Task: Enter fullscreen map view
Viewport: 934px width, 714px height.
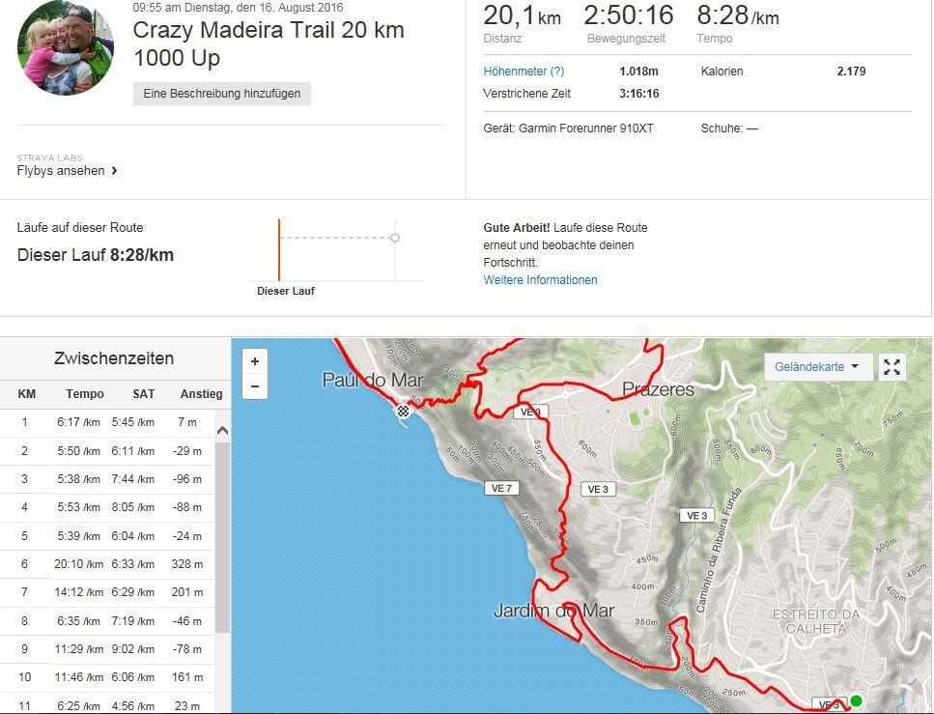Action: tap(892, 367)
